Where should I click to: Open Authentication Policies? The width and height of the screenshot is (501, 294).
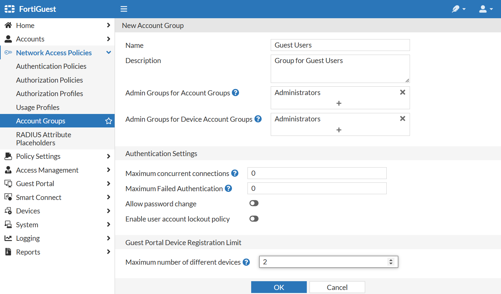coord(51,66)
